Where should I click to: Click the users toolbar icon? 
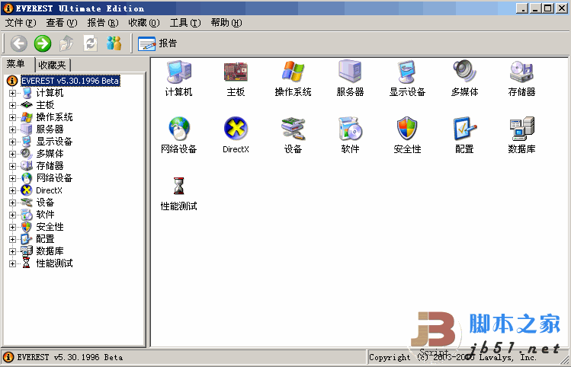[114, 43]
